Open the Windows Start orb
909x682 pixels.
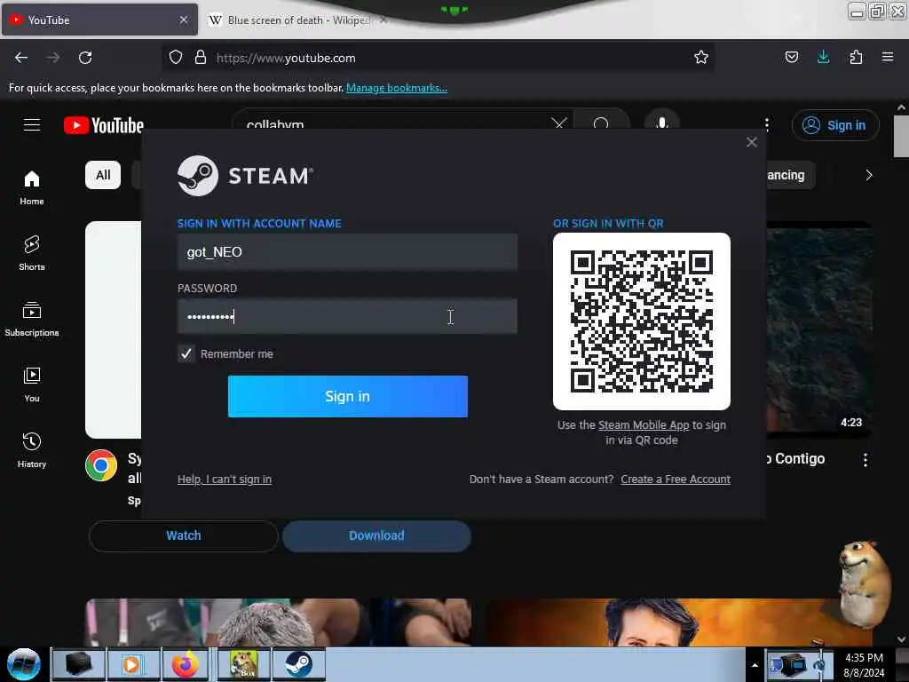coord(24,664)
